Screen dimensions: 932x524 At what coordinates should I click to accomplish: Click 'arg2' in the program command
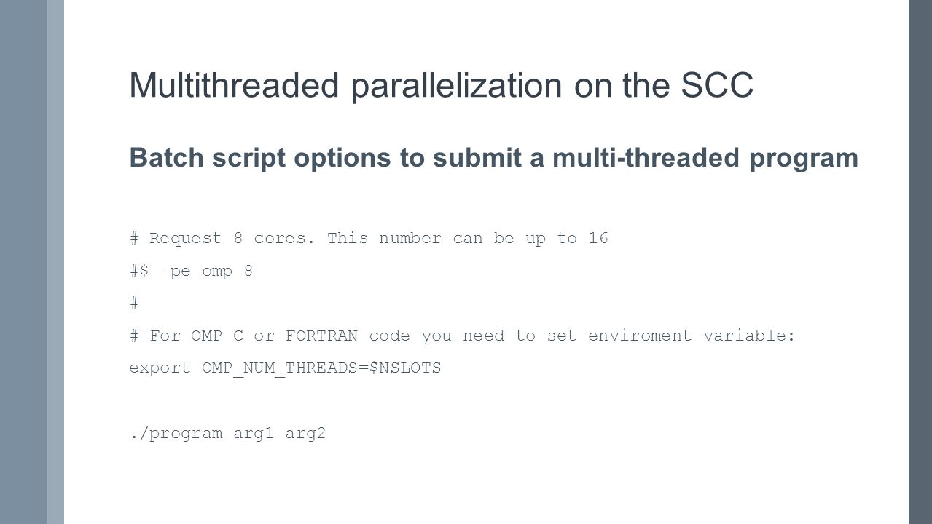(x=306, y=434)
